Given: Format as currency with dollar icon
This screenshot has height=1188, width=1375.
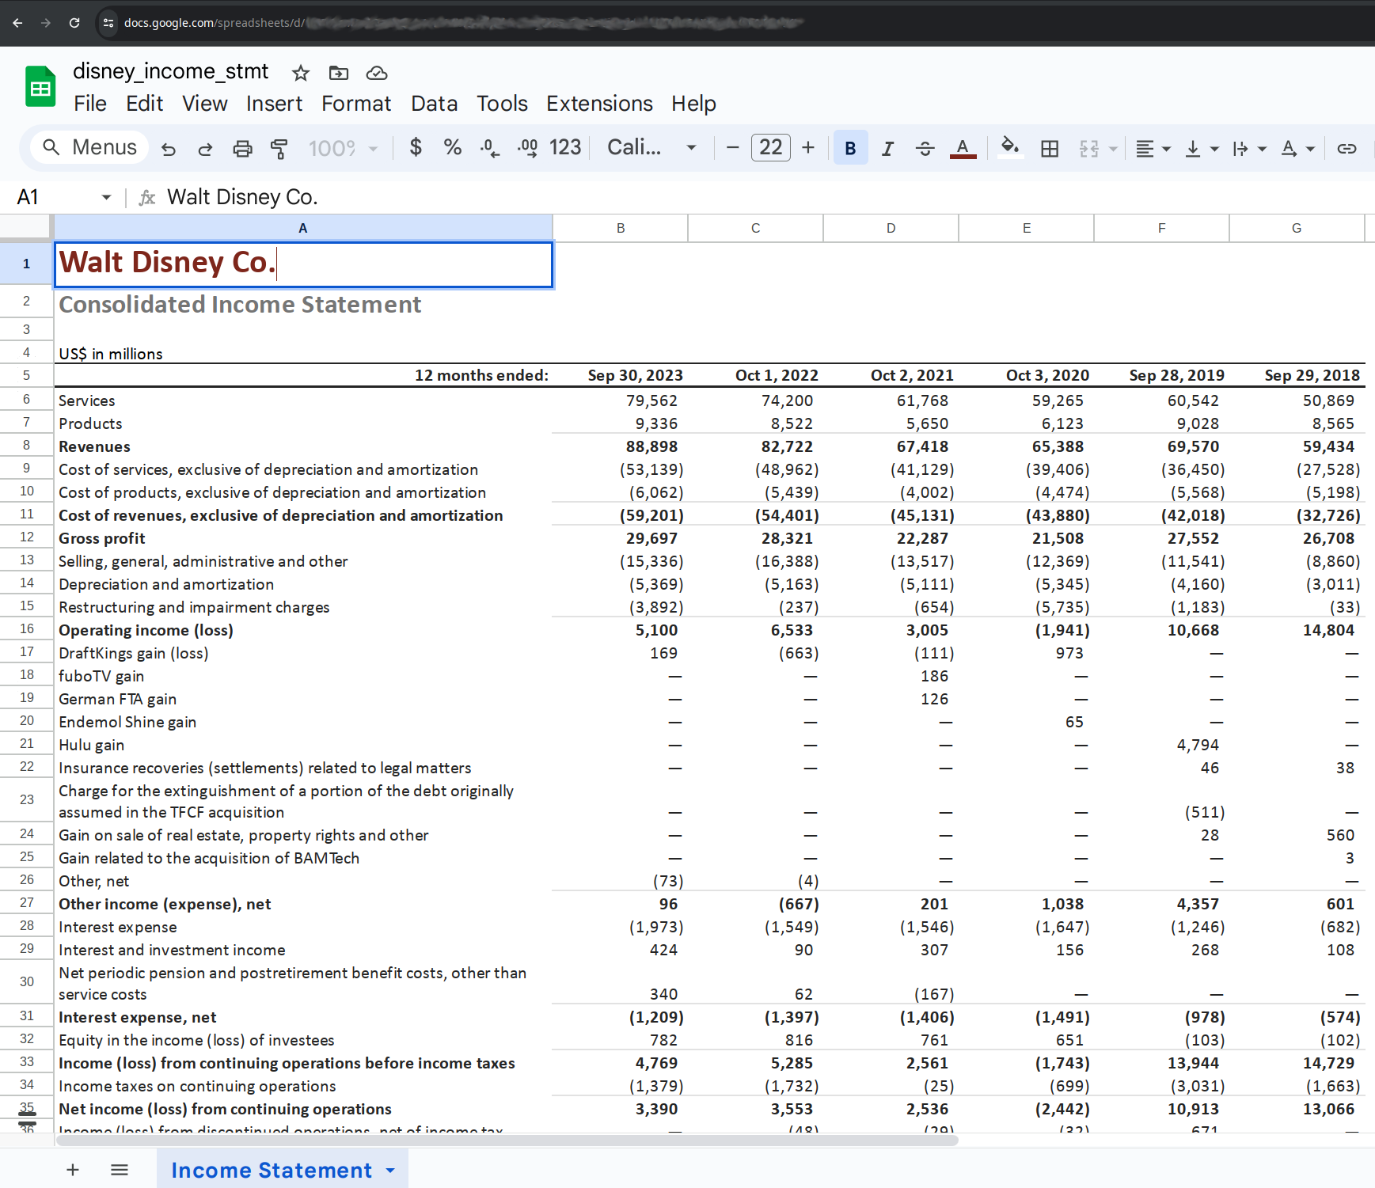Looking at the screenshot, I should (x=416, y=147).
